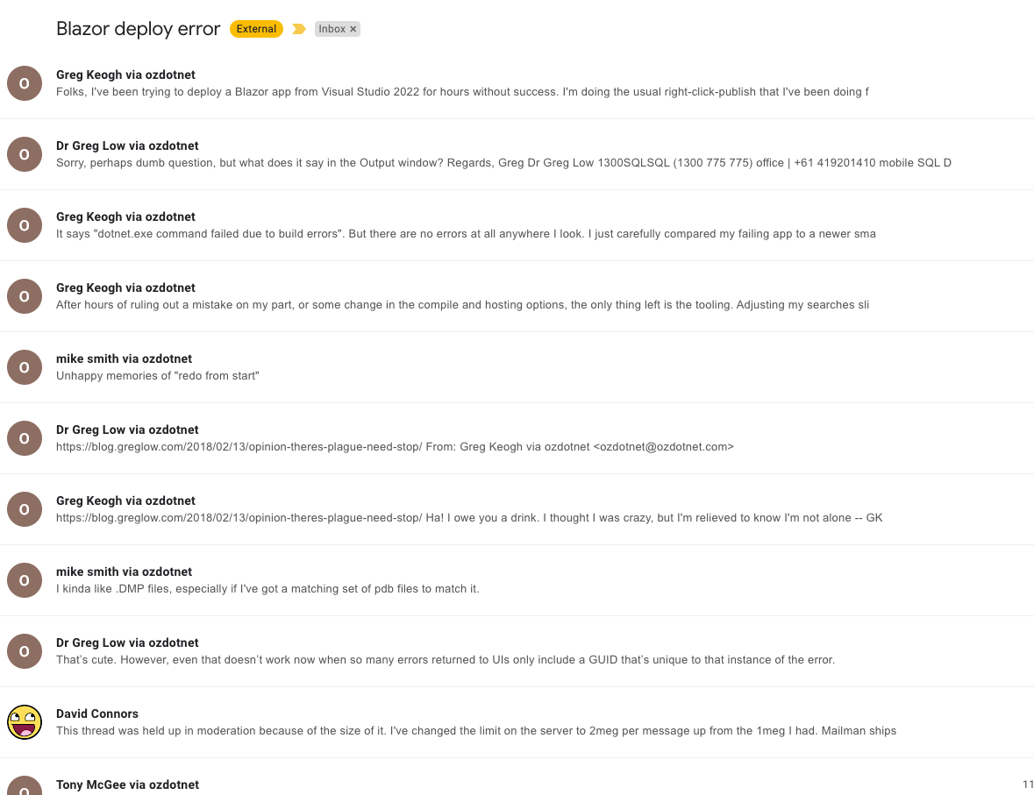Viewport: 1034px width, 795px height.
Task: Click the External yellow badge
Action: click(256, 29)
